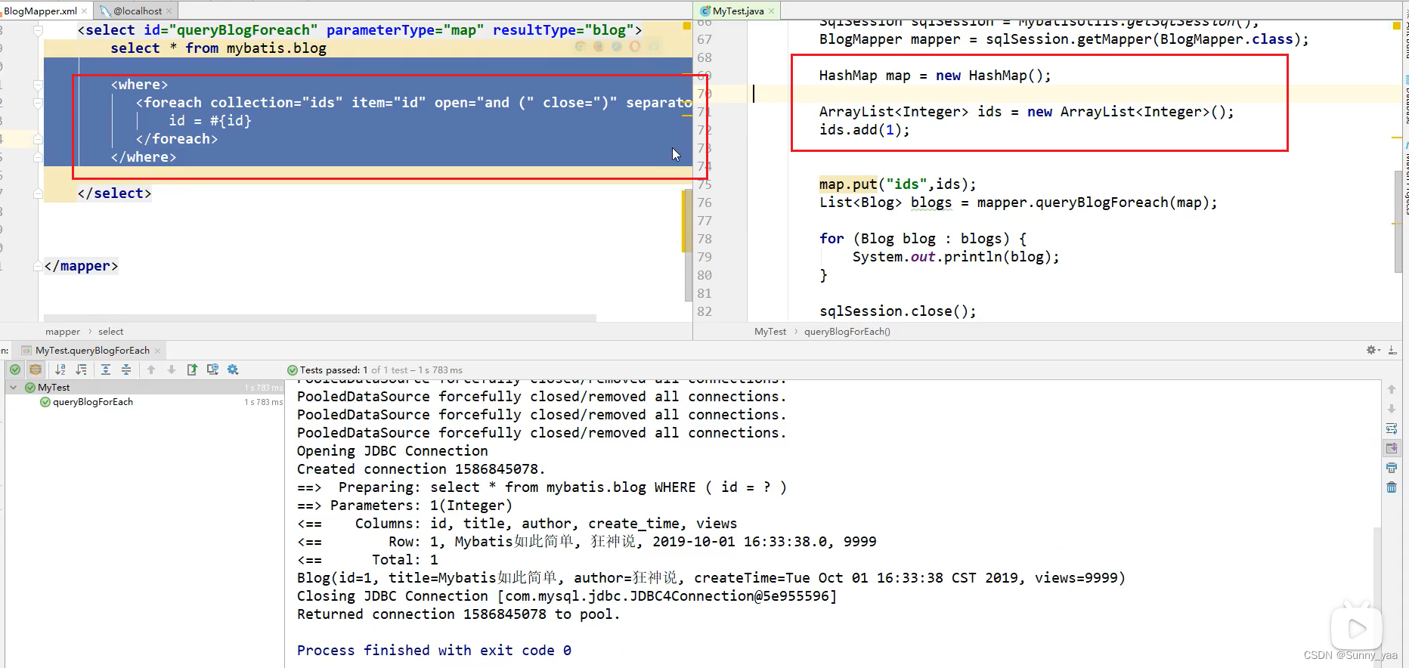Open test runner settings gear

point(233,370)
